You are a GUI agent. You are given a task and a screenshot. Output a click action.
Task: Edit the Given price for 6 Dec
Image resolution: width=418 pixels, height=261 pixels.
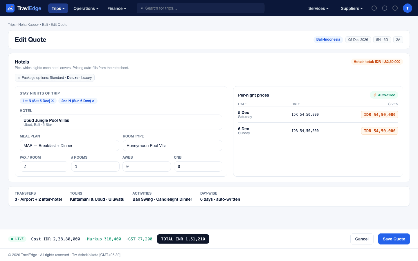coord(379,131)
